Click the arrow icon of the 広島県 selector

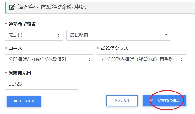pos(59,36)
